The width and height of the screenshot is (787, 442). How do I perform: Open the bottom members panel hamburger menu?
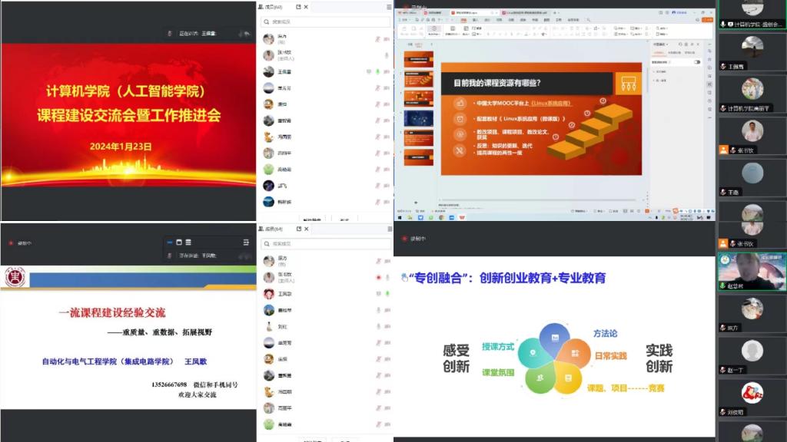(389, 229)
